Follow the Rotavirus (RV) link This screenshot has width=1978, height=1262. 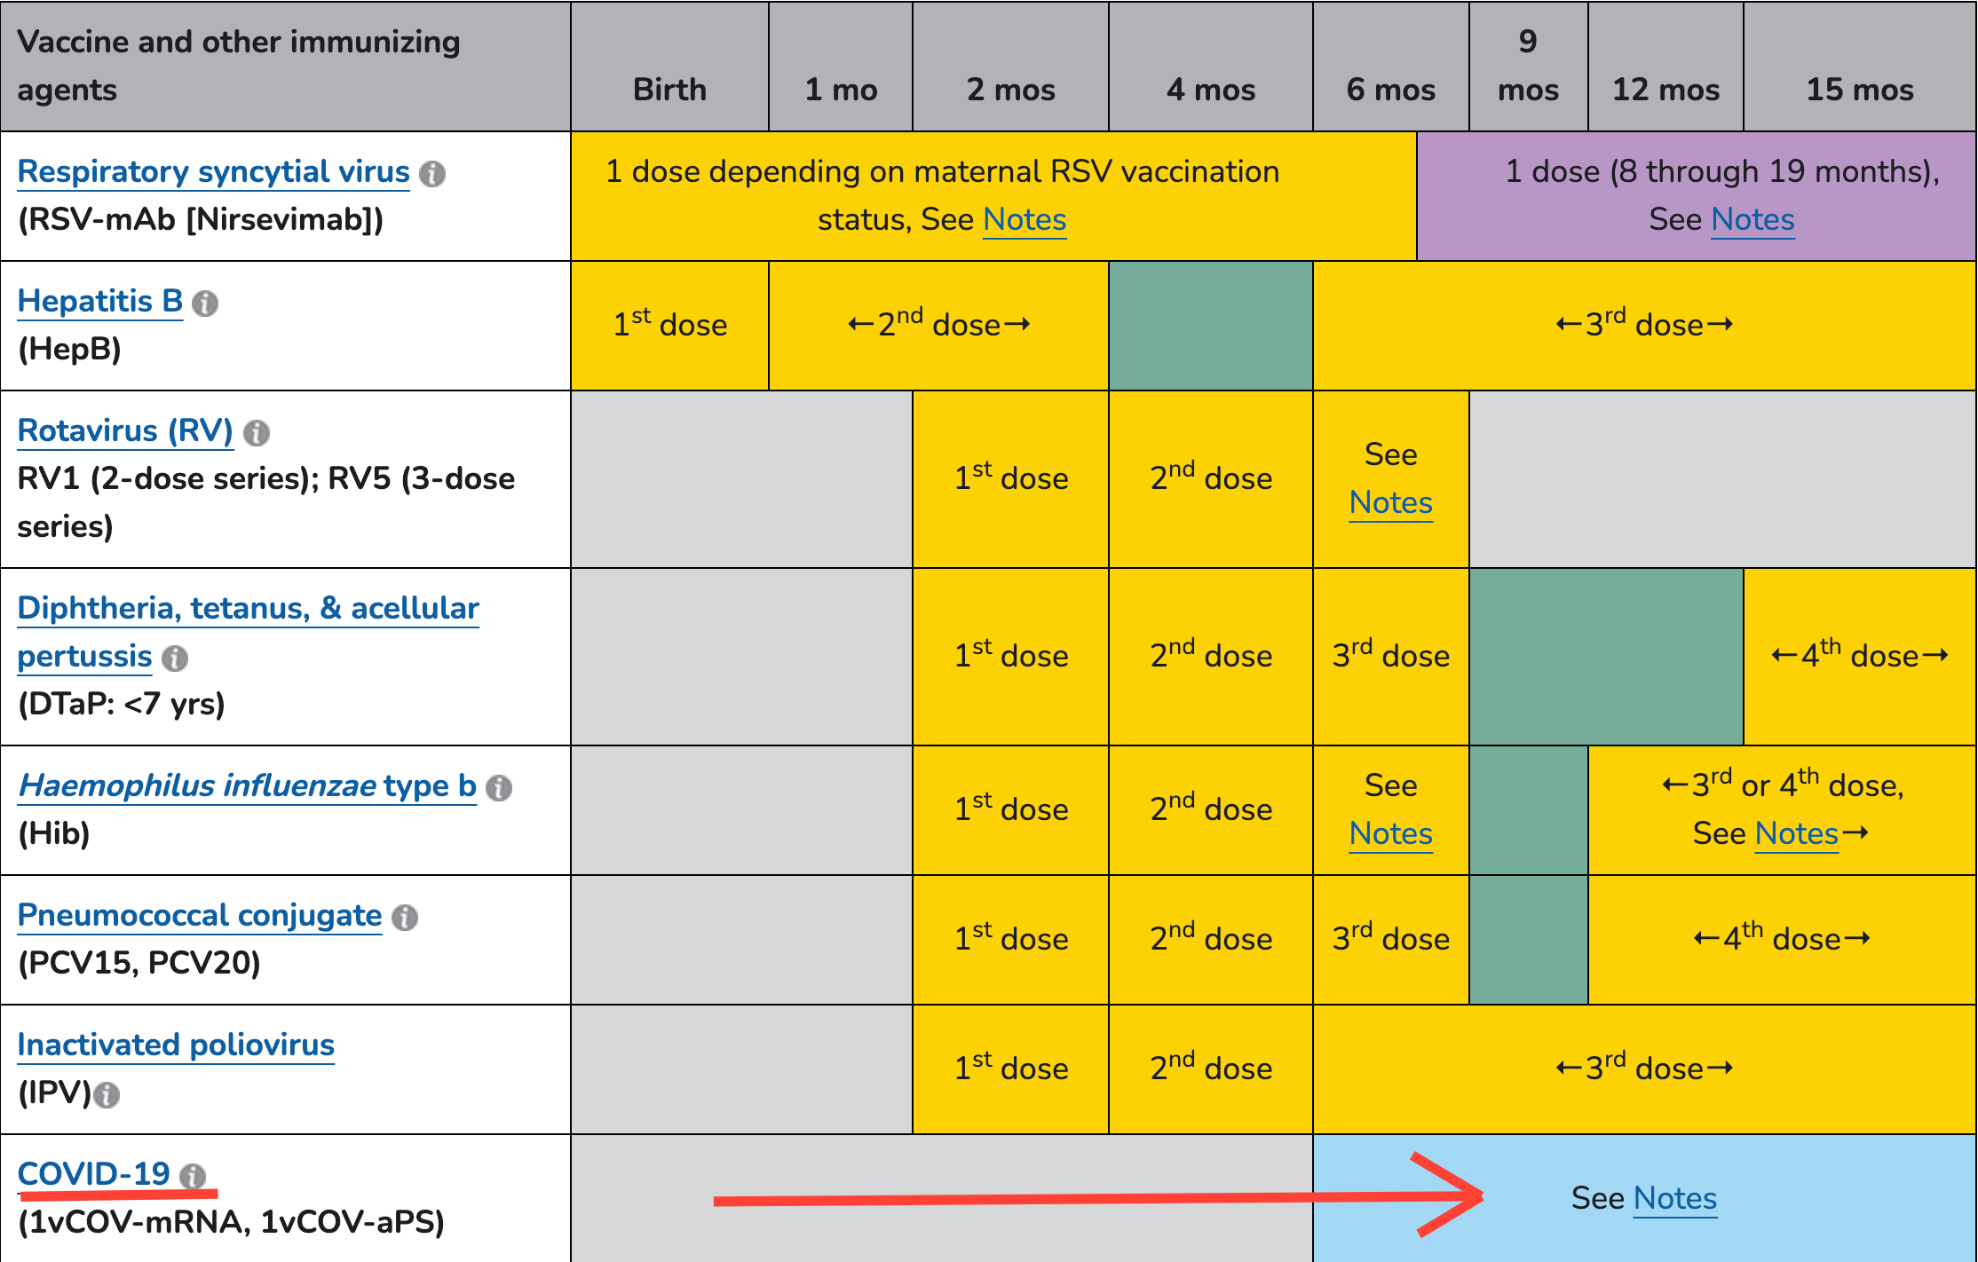pyautogui.click(x=125, y=430)
